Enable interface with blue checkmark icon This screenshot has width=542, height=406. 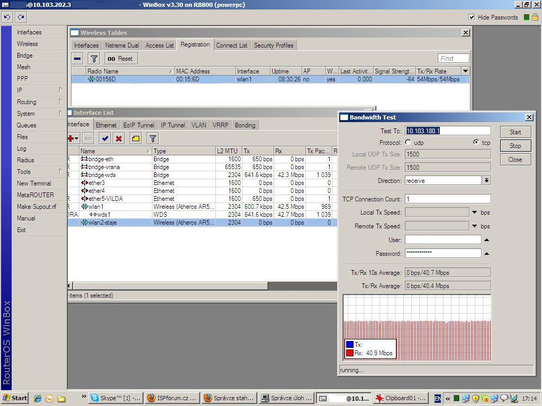click(105, 139)
